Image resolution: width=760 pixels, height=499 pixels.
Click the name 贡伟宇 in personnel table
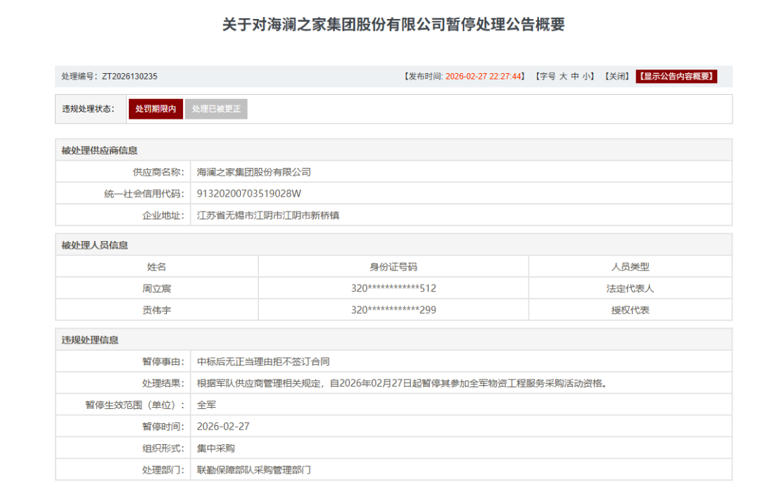(x=156, y=310)
